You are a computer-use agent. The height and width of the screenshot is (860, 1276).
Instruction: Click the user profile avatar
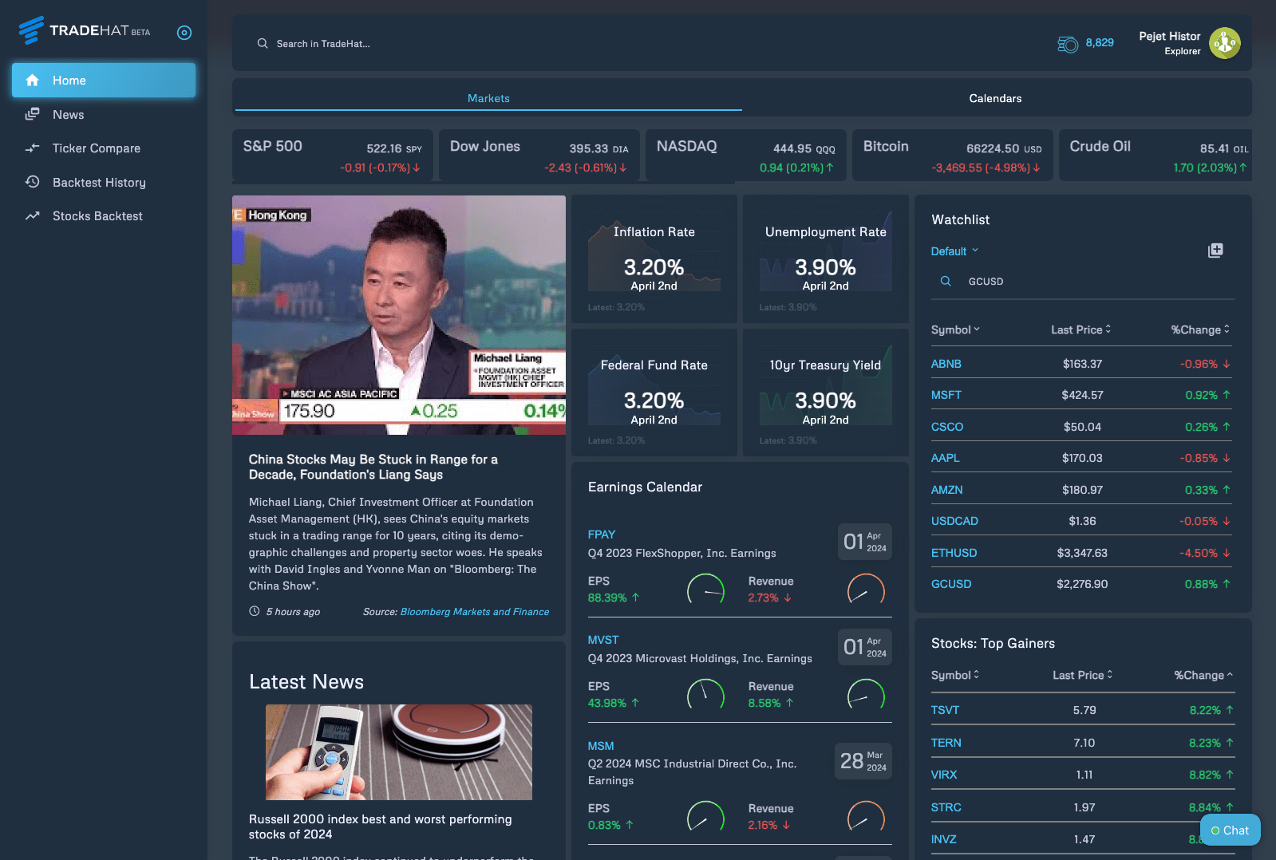tap(1224, 43)
